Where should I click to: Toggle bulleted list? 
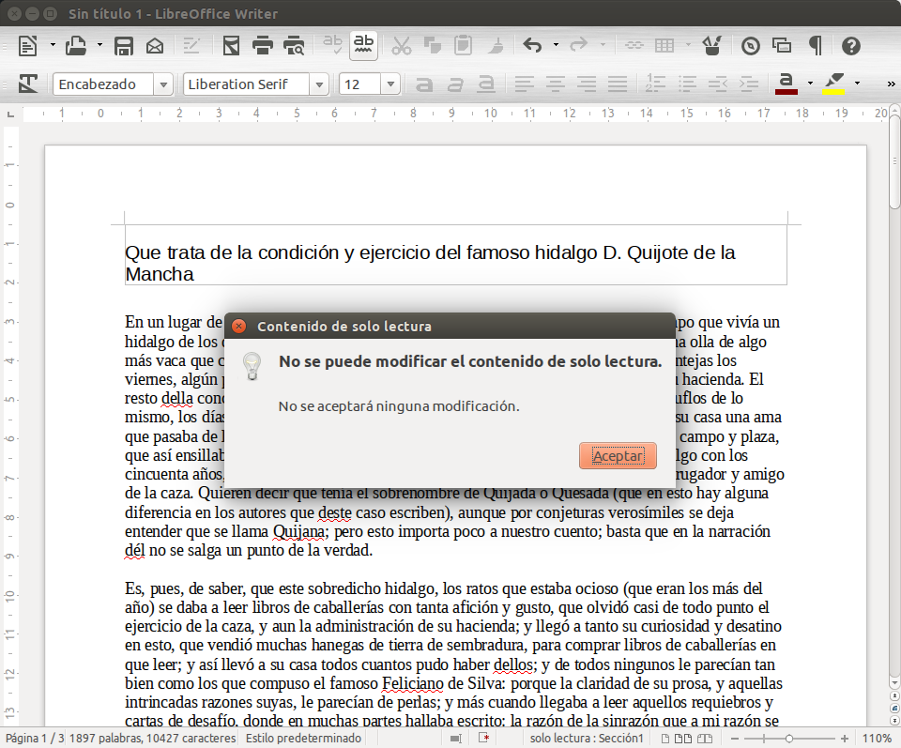click(x=687, y=84)
